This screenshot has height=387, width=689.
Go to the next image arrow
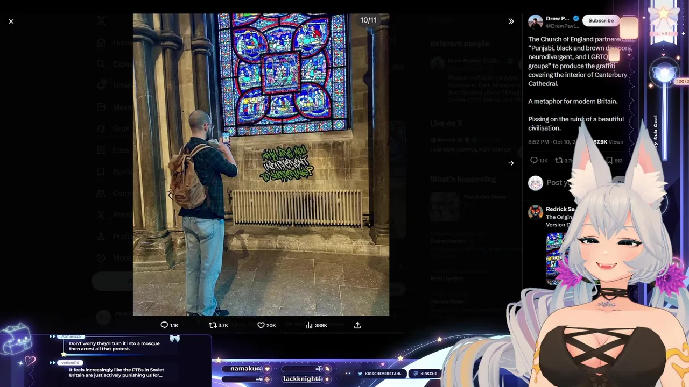point(511,163)
